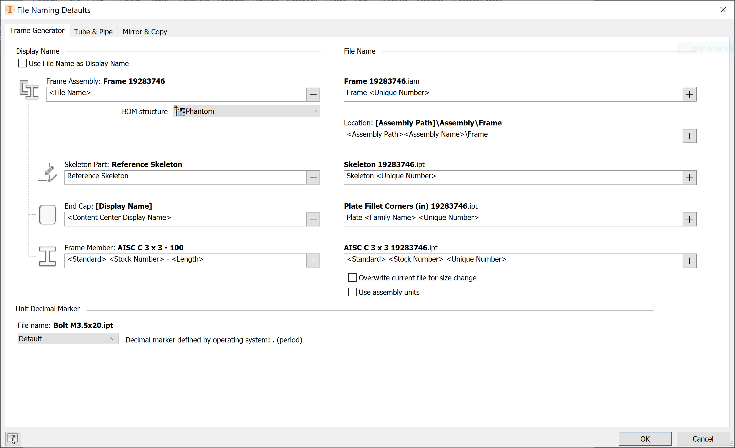Enable Use File Name as Display Name

[22, 63]
